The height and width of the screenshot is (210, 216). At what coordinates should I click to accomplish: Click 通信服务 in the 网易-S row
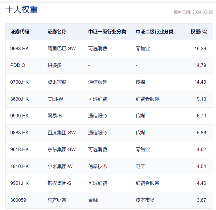[x=98, y=116]
